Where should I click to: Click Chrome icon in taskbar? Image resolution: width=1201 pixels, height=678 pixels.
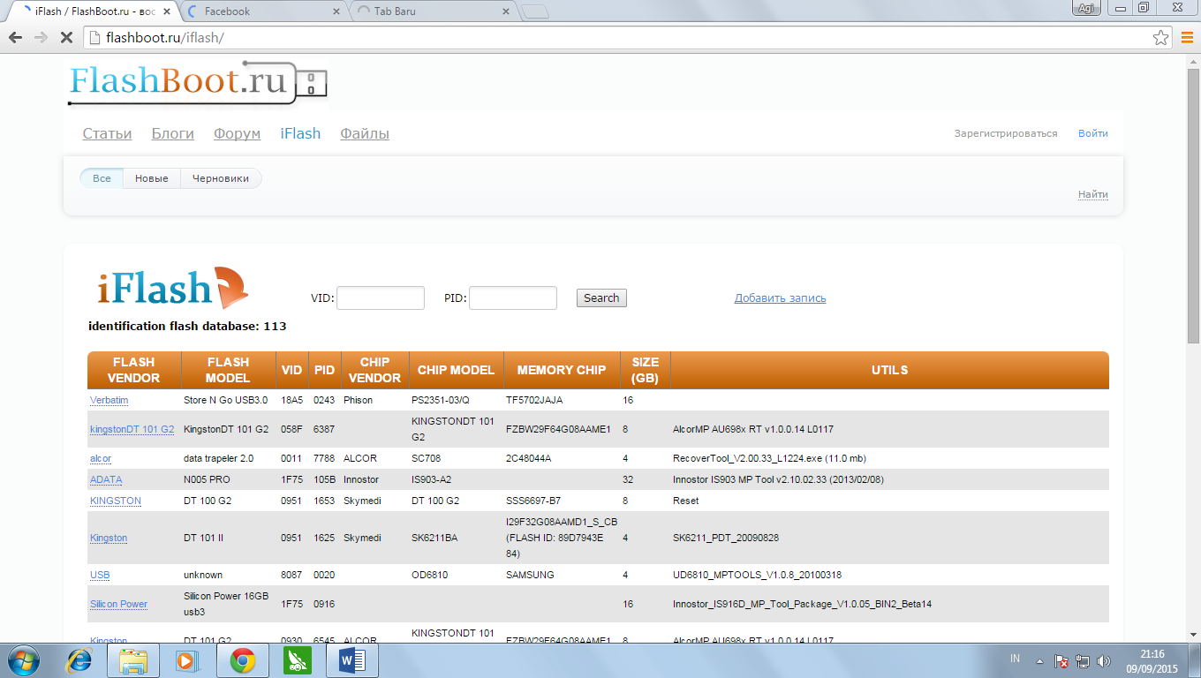[243, 659]
